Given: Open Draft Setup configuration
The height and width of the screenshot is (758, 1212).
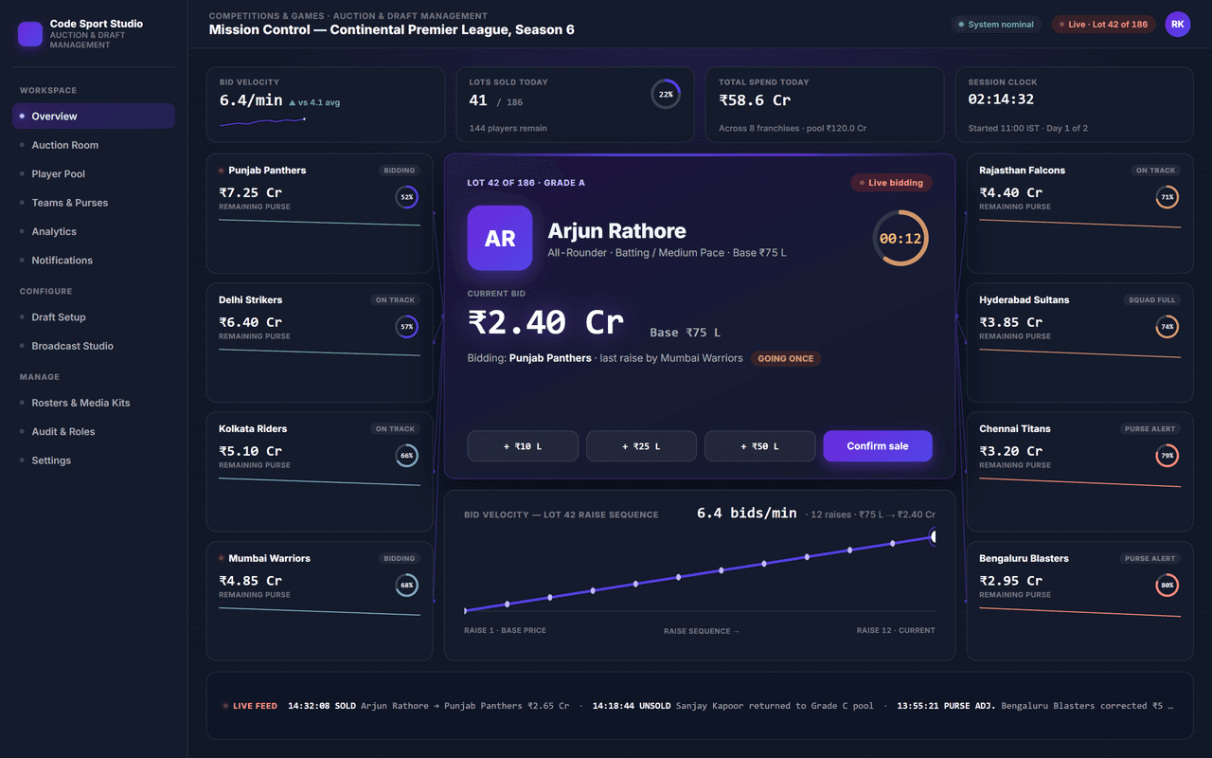Looking at the screenshot, I should pos(94,317).
